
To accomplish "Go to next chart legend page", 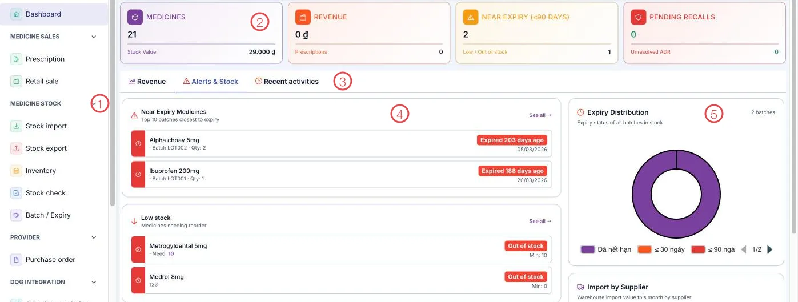I will tap(770, 249).
